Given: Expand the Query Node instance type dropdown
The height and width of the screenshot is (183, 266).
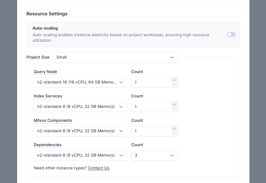Looking at the screenshot, I should pos(80,82).
